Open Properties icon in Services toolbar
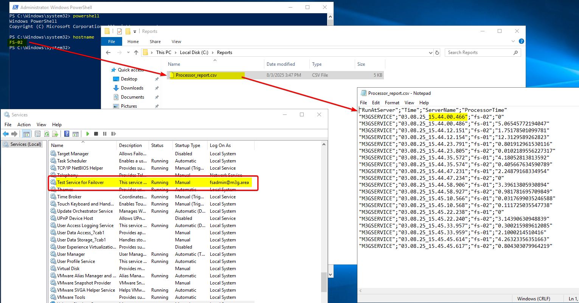This screenshot has width=579, height=303. (38, 134)
